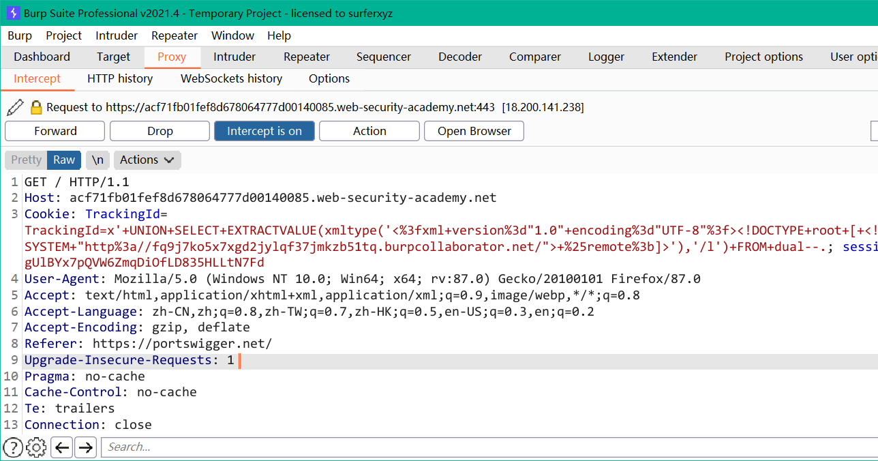Open the Extender tab
The image size is (878, 461).
pos(674,57)
